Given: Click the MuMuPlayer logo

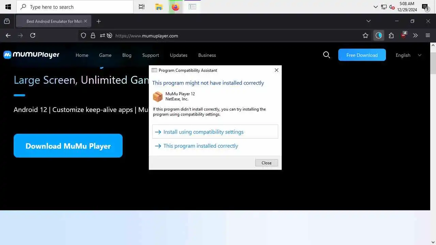Looking at the screenshot, I should coord(31,55).
